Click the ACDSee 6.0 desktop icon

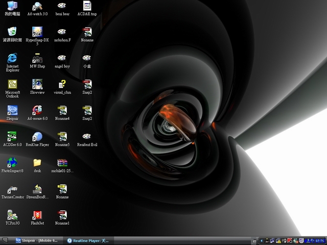coord(12,136)
